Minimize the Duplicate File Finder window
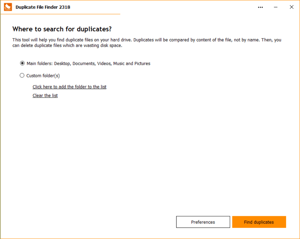 (x=276, y=7)
